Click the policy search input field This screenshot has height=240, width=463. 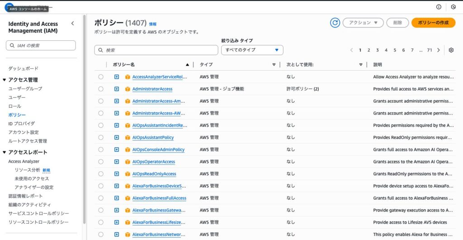pos(156,50)
